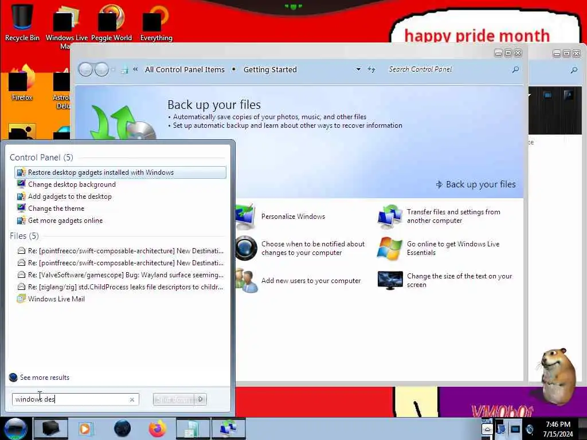Open the network tray icon
The height and width of the screenshot is (440, 587).
click(501, 429)
